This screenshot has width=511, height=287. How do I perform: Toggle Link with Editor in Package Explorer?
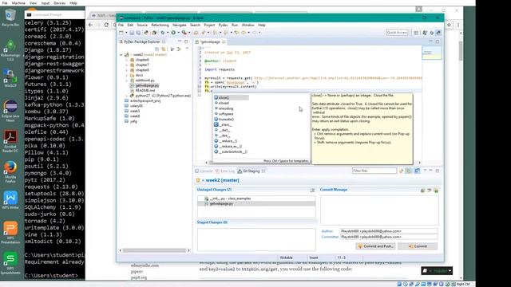(x=164, y=49)
